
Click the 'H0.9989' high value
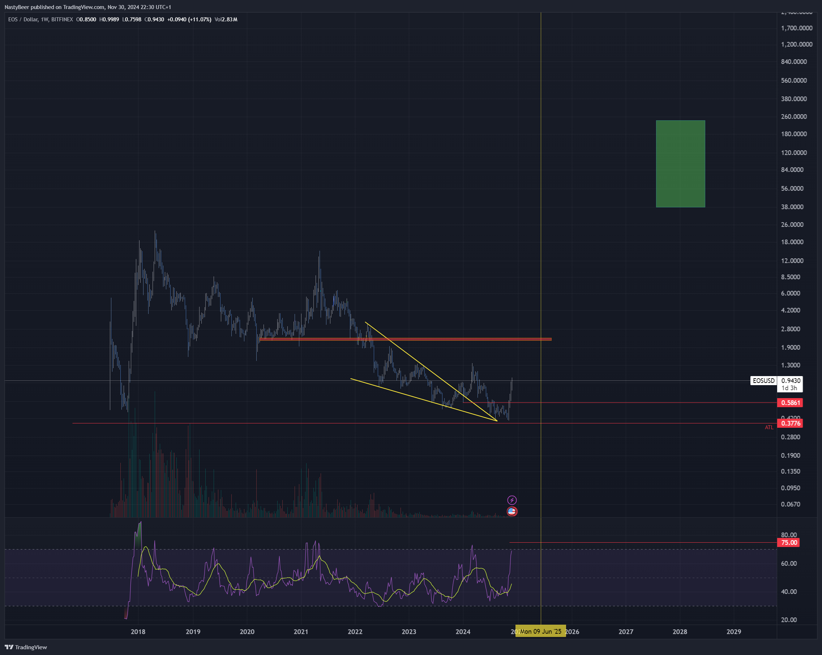point(109,20)
